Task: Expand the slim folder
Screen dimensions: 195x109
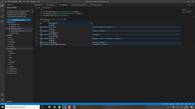Action: click(x=10, y=64)
